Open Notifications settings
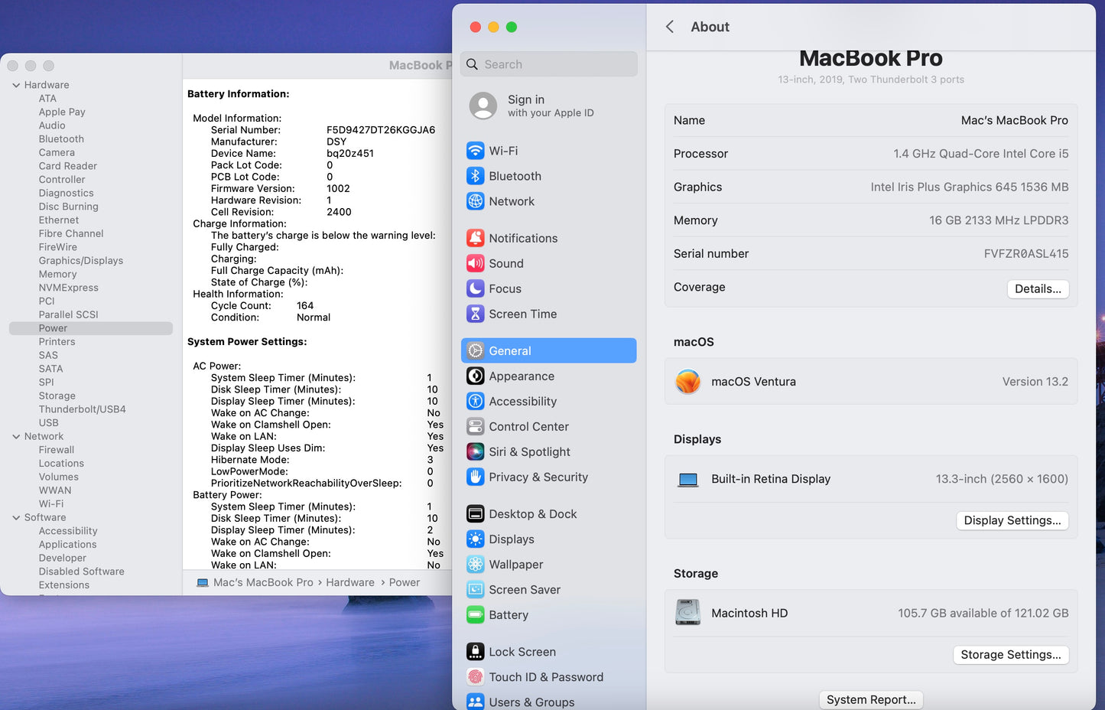The height and width of the screenshot is (710, 1105). point(522,238)
